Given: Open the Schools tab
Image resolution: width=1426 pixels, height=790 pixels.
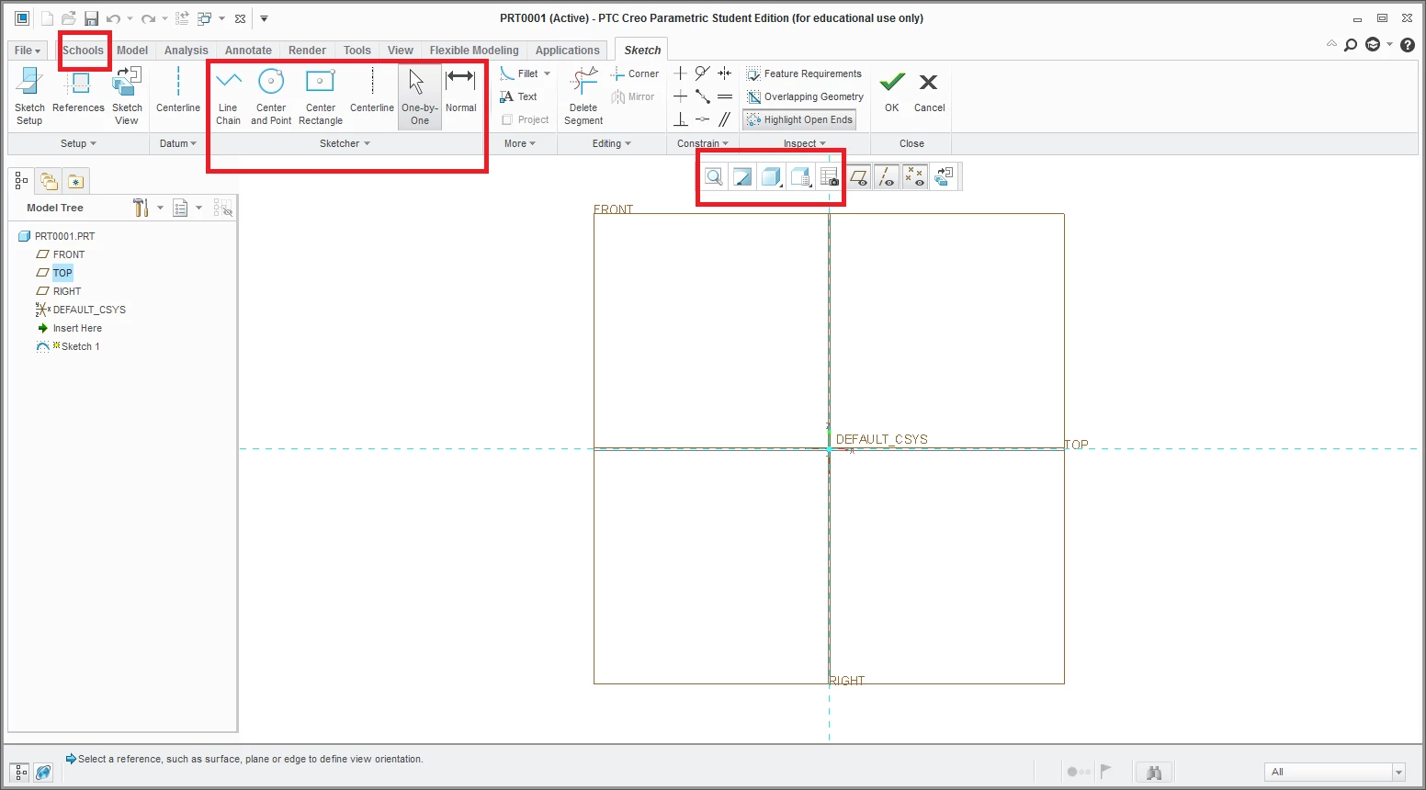Looking at the screenshot, I should pos(83,51).
